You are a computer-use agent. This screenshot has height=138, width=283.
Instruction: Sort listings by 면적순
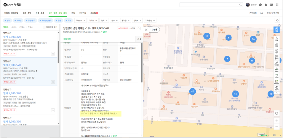[30, 27]
